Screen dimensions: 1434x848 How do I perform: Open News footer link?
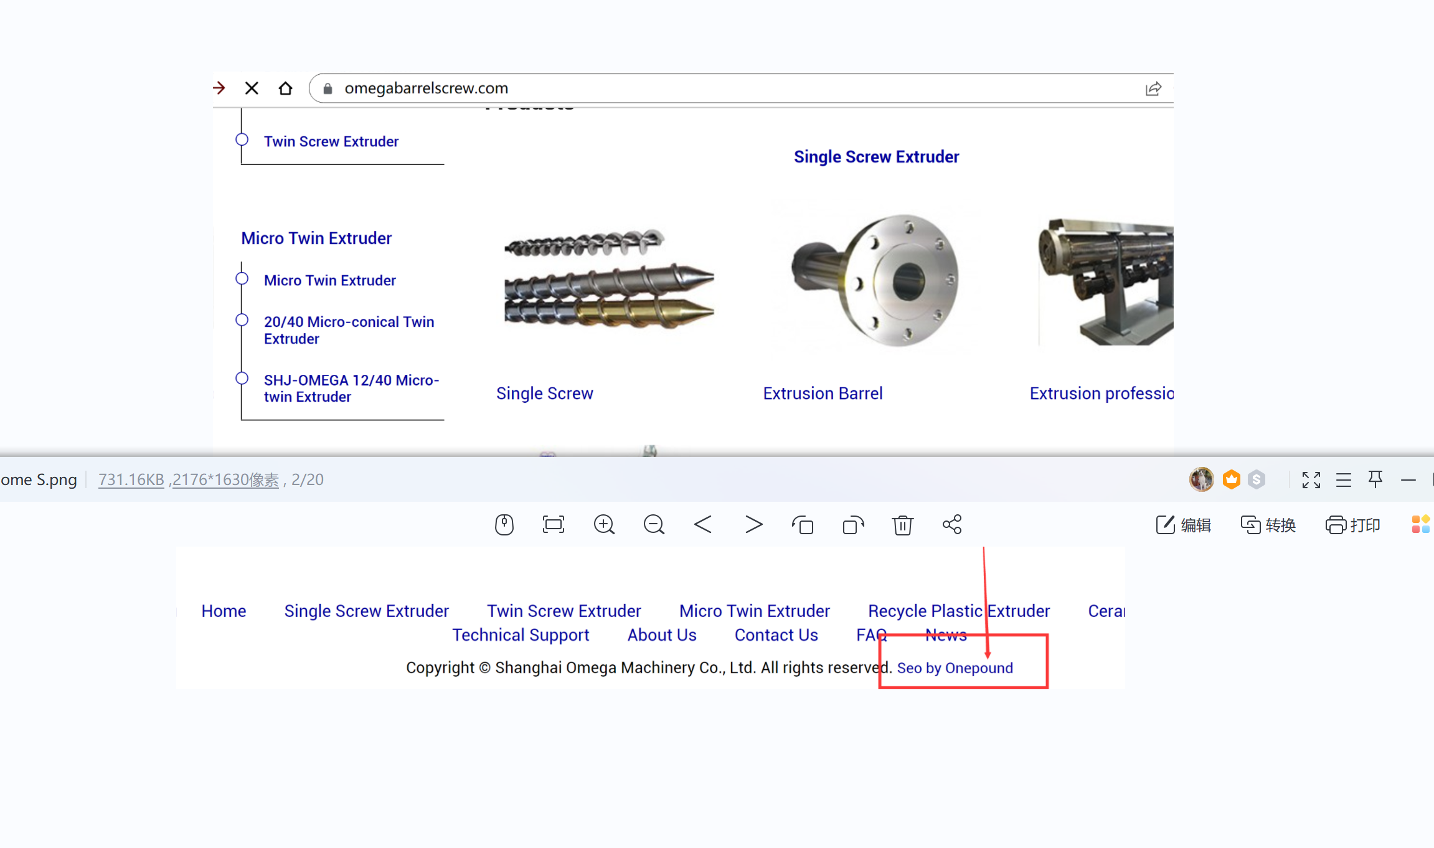point(946,635)
